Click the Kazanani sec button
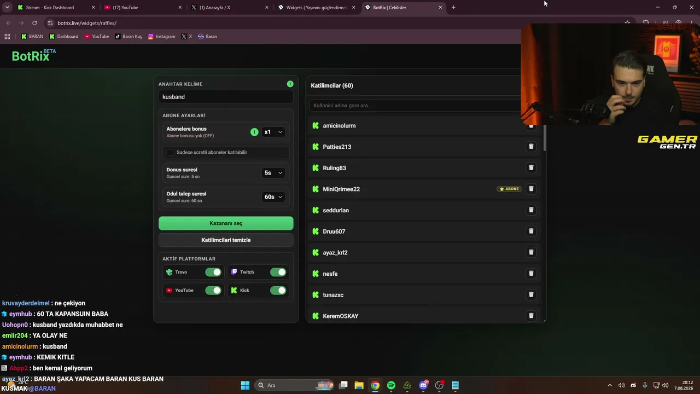 click(226, 223)
